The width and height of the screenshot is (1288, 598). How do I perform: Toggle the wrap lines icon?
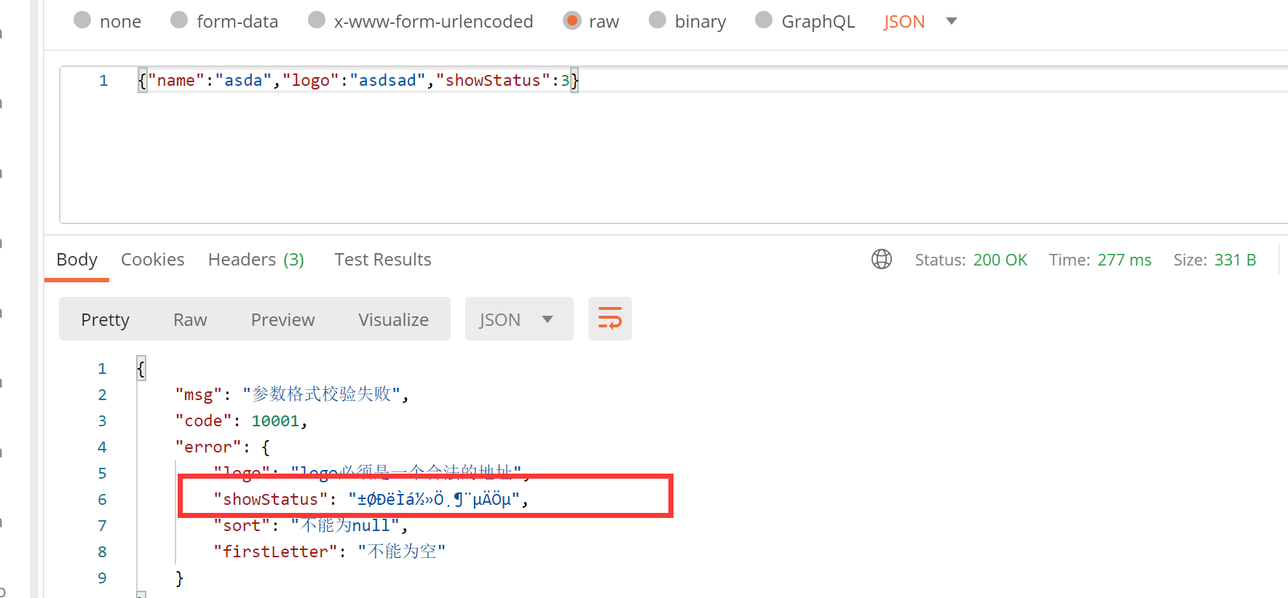coord(610,319)
